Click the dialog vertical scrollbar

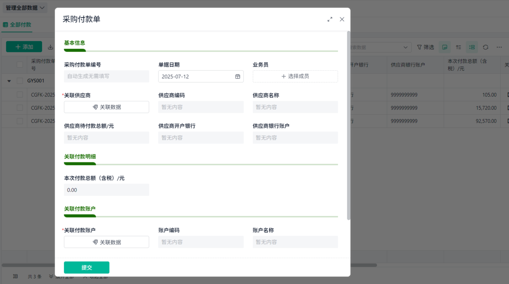pos(349,125)
